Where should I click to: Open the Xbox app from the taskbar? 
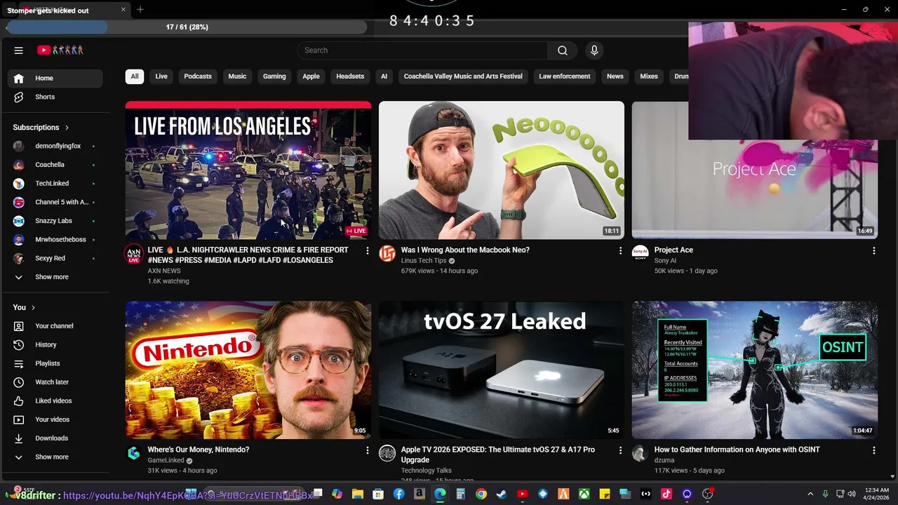(x=584, y=494)
